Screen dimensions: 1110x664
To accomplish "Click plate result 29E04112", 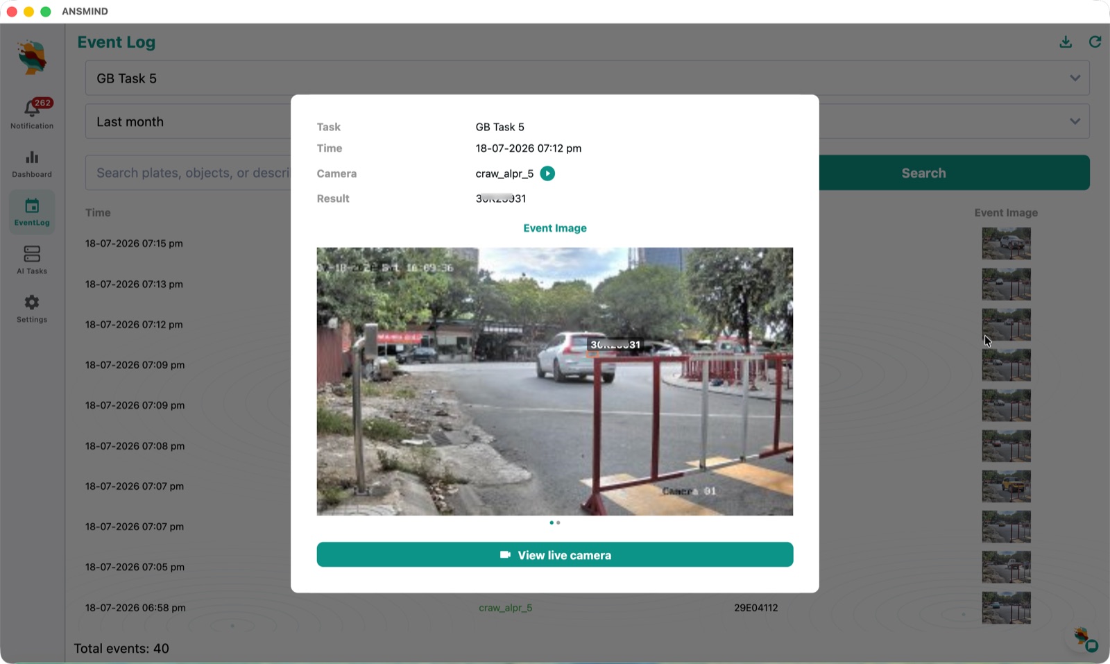I will click(755, 608).
